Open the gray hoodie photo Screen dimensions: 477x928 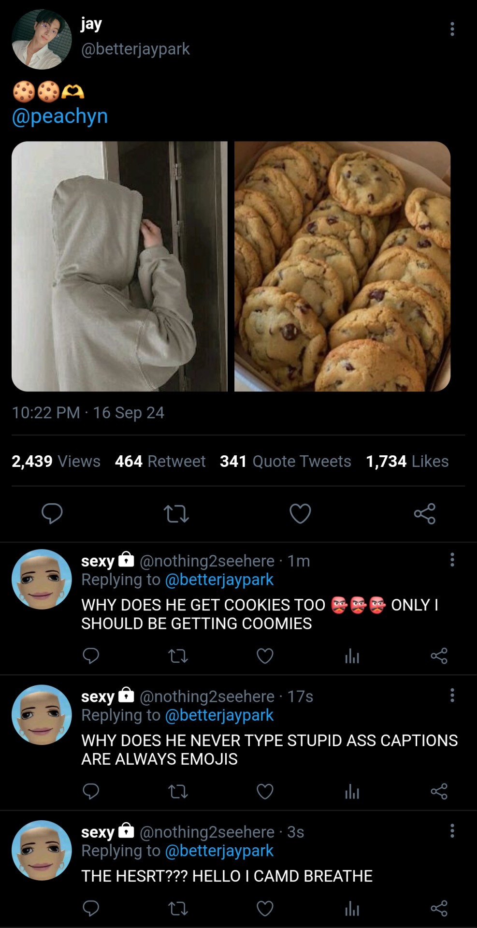(119, 266)
